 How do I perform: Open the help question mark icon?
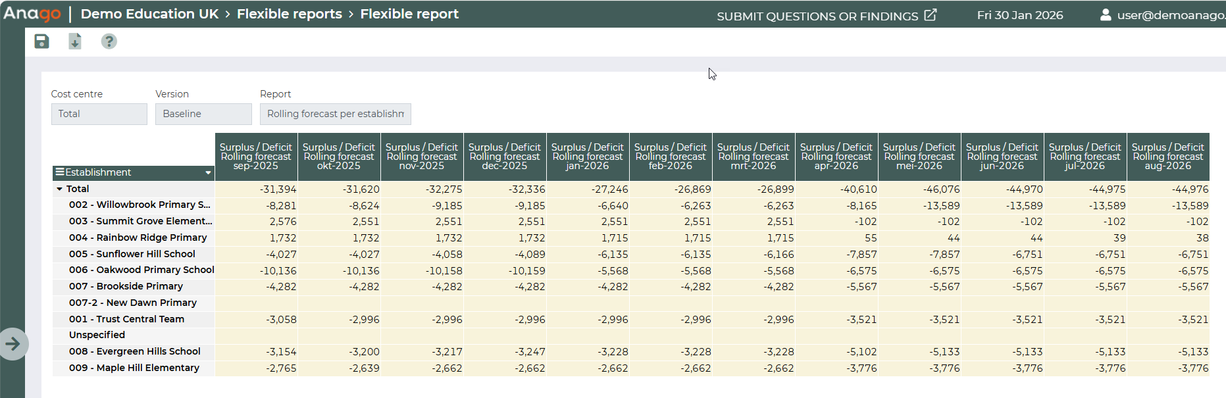point(109,41)
